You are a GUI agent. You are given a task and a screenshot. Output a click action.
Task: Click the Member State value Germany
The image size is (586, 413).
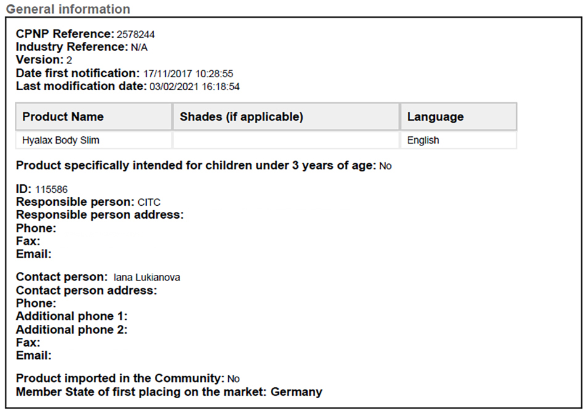click(296, 392)
